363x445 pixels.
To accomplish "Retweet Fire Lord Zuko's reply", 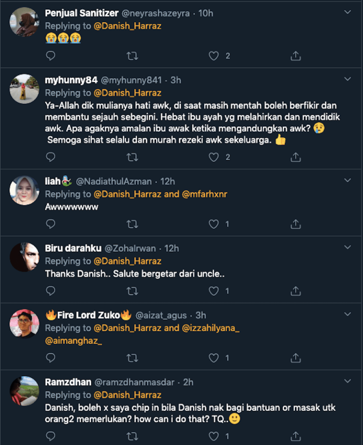I will [133, 358].
